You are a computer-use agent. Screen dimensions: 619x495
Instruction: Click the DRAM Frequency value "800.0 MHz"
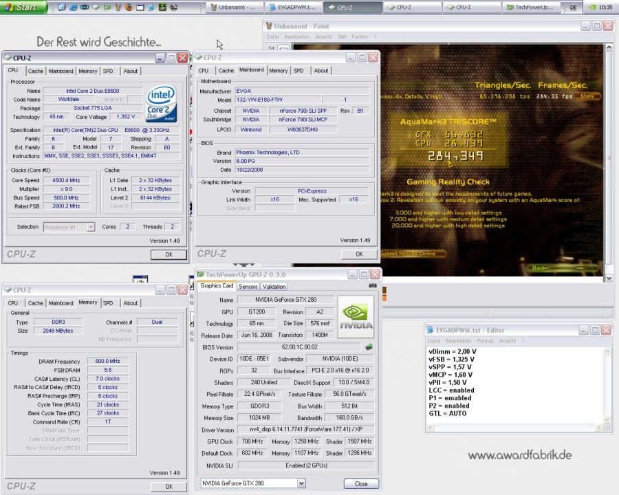(108, 361)
